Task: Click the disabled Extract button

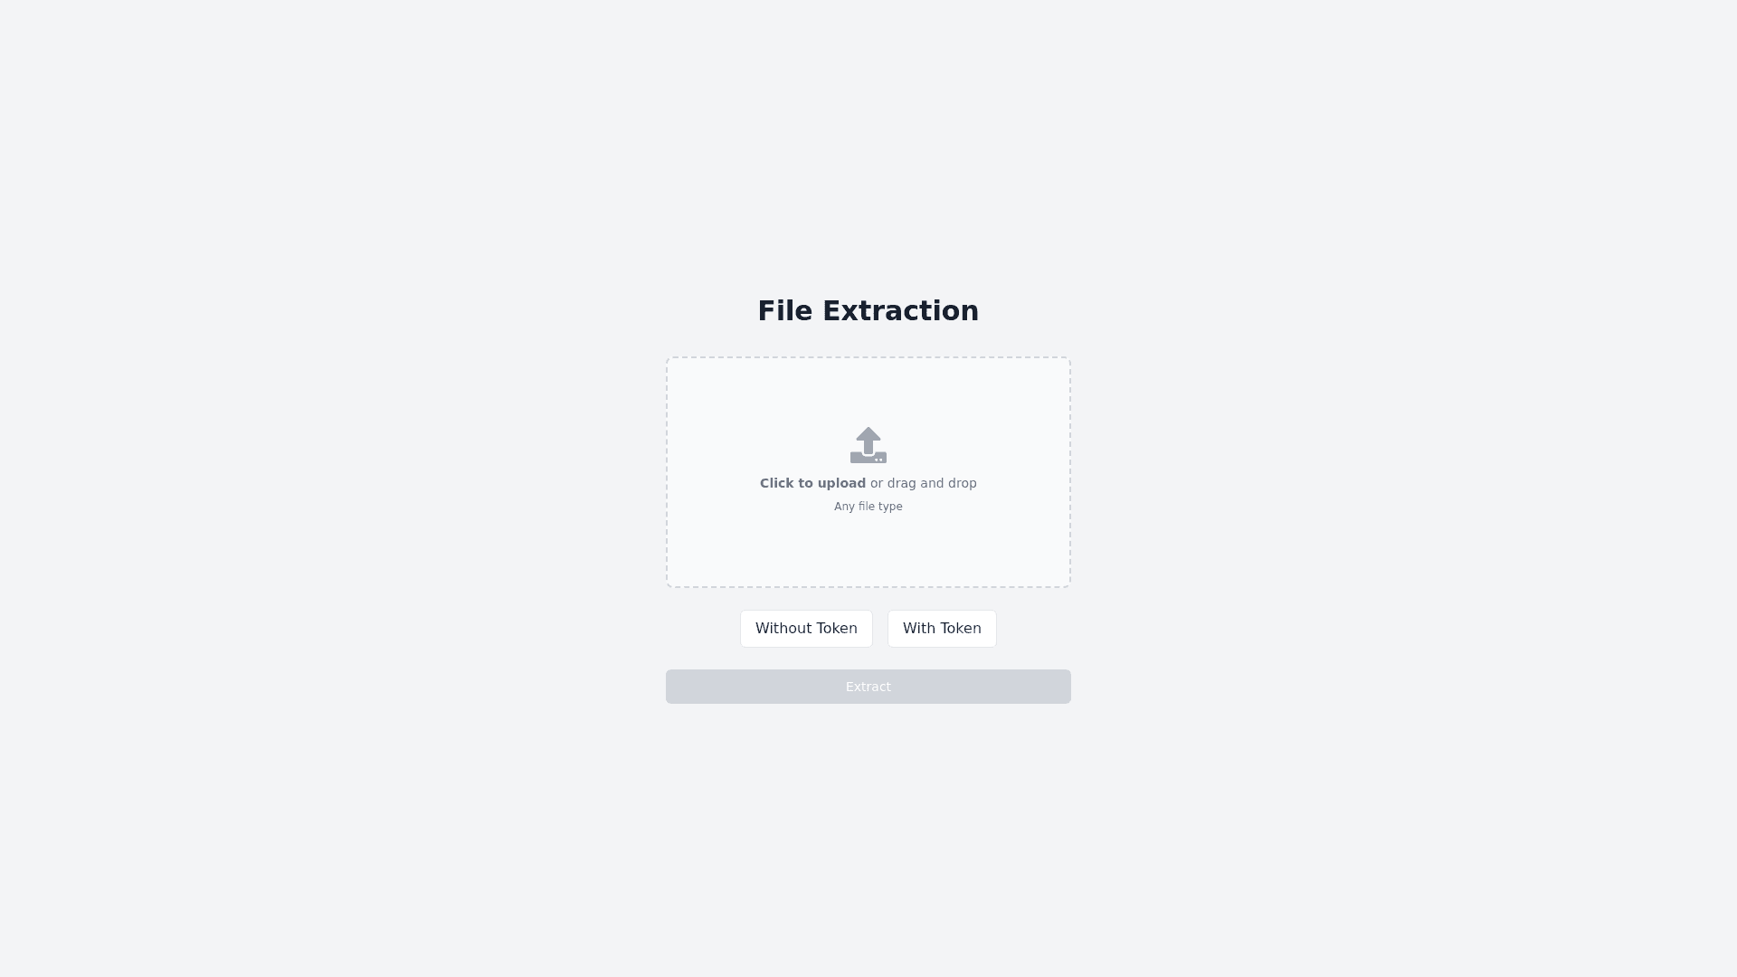Action: pyautogui.click(x=868, y=687)
